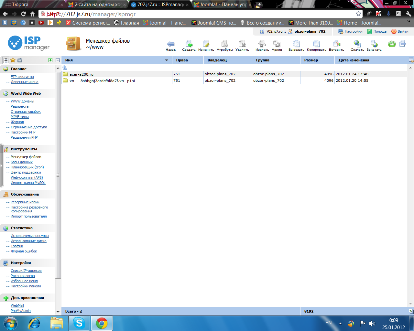
Task: Click browser home button
Action: [32, 14]
